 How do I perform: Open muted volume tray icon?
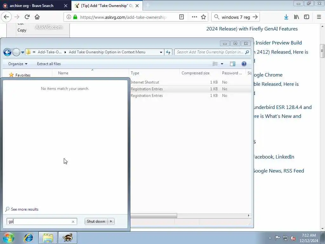[x=293, y=238]
